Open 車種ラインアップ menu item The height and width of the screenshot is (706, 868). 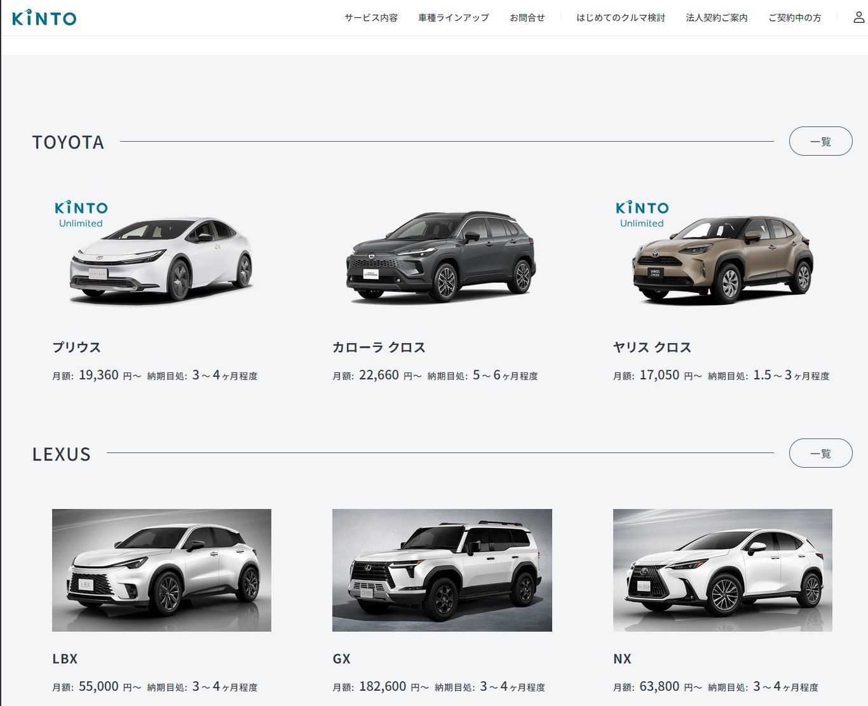point(453,18)
